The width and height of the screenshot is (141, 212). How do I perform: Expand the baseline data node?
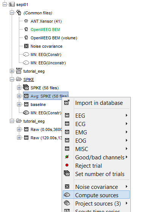[19, 104]
